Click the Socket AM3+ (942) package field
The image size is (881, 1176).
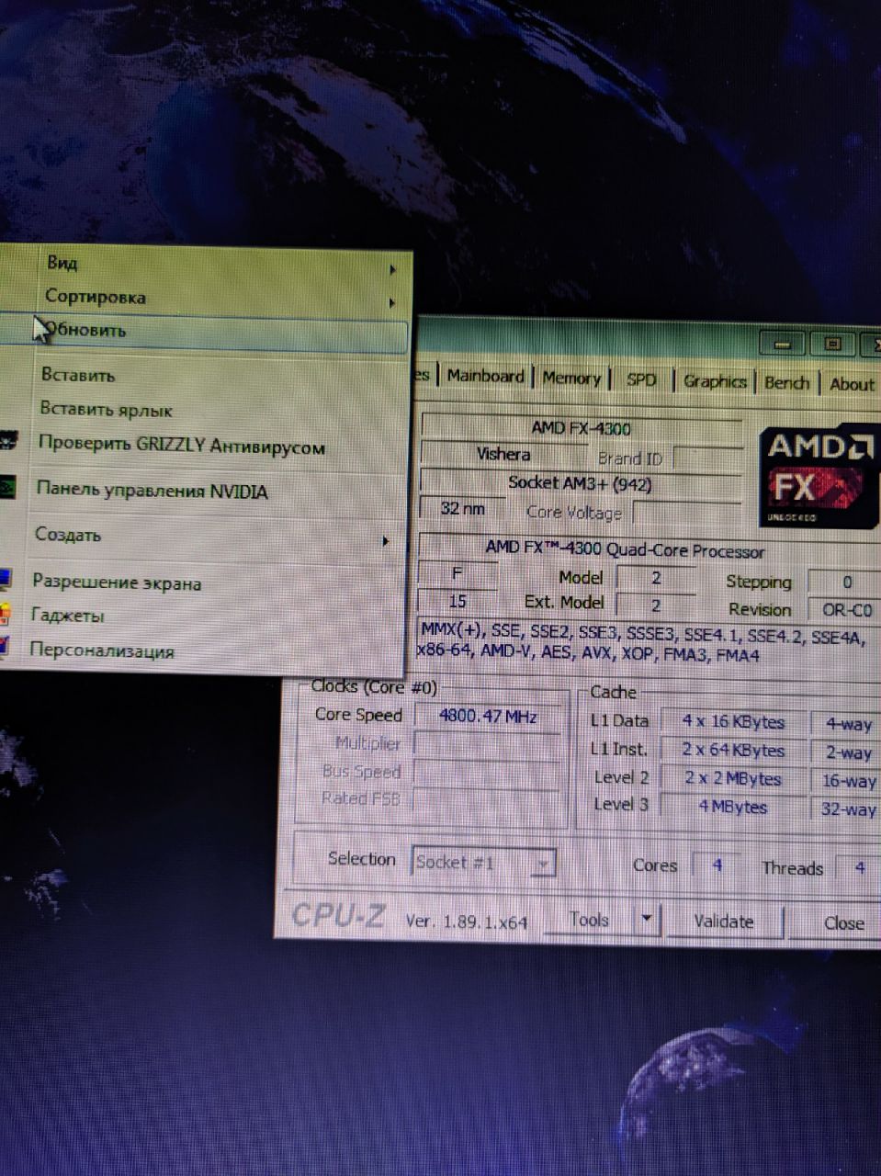(581, 482)
